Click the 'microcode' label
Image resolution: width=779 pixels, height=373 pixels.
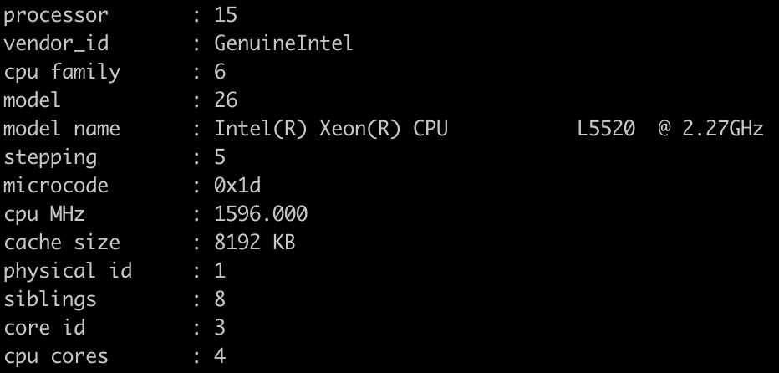(55, 186)
